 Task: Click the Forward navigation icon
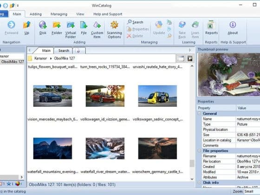pyautogui.click(x=11, y=25)
